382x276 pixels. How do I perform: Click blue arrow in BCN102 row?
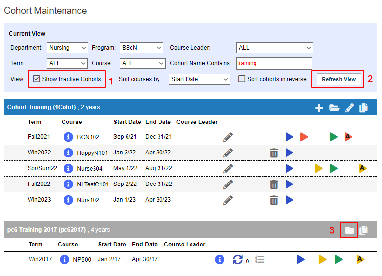(289, 137)
